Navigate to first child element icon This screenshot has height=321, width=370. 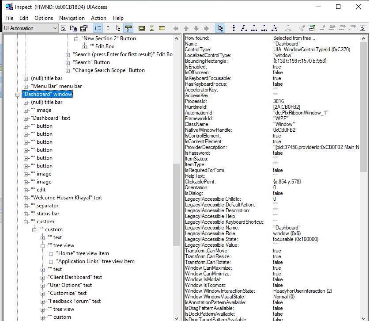pyautogui.click(x=244, y=28)
